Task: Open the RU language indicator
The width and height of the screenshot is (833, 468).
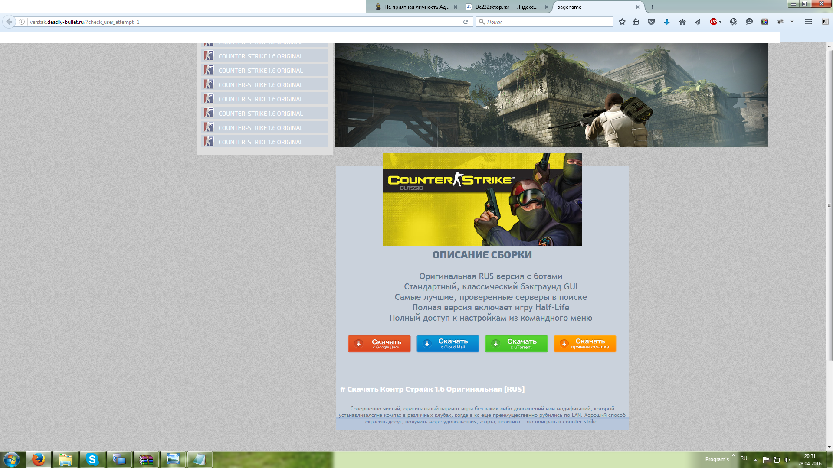Action: pyautogui.click(x=744, y=458)
